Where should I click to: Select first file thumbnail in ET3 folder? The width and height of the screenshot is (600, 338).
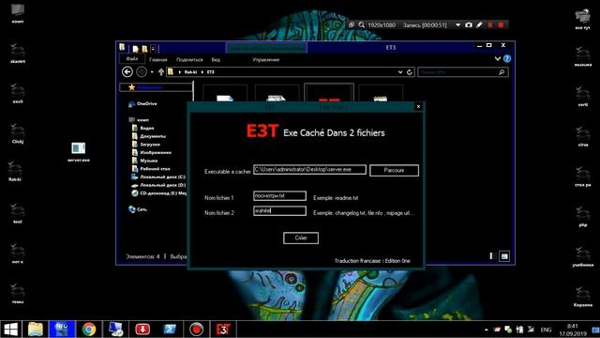(x=225, y=94)
